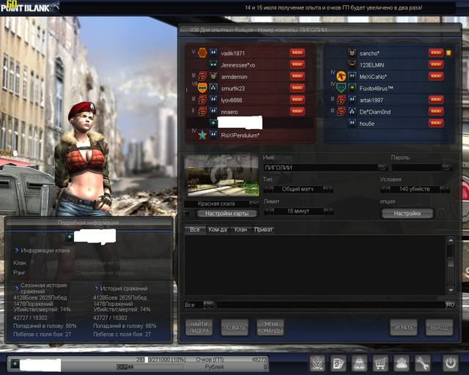Viewport: 469px width, 375px height.
Task: Open Настройки карты map settings button
Action: coord(226,214)
